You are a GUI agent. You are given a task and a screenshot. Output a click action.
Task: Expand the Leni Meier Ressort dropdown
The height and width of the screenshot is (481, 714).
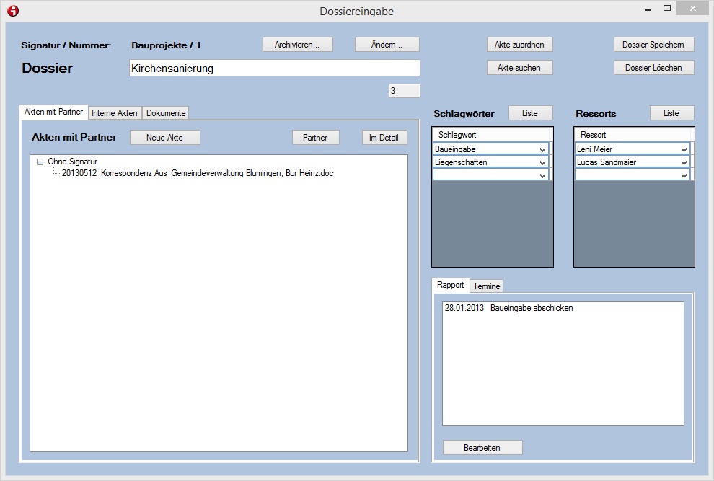(684, 149)
